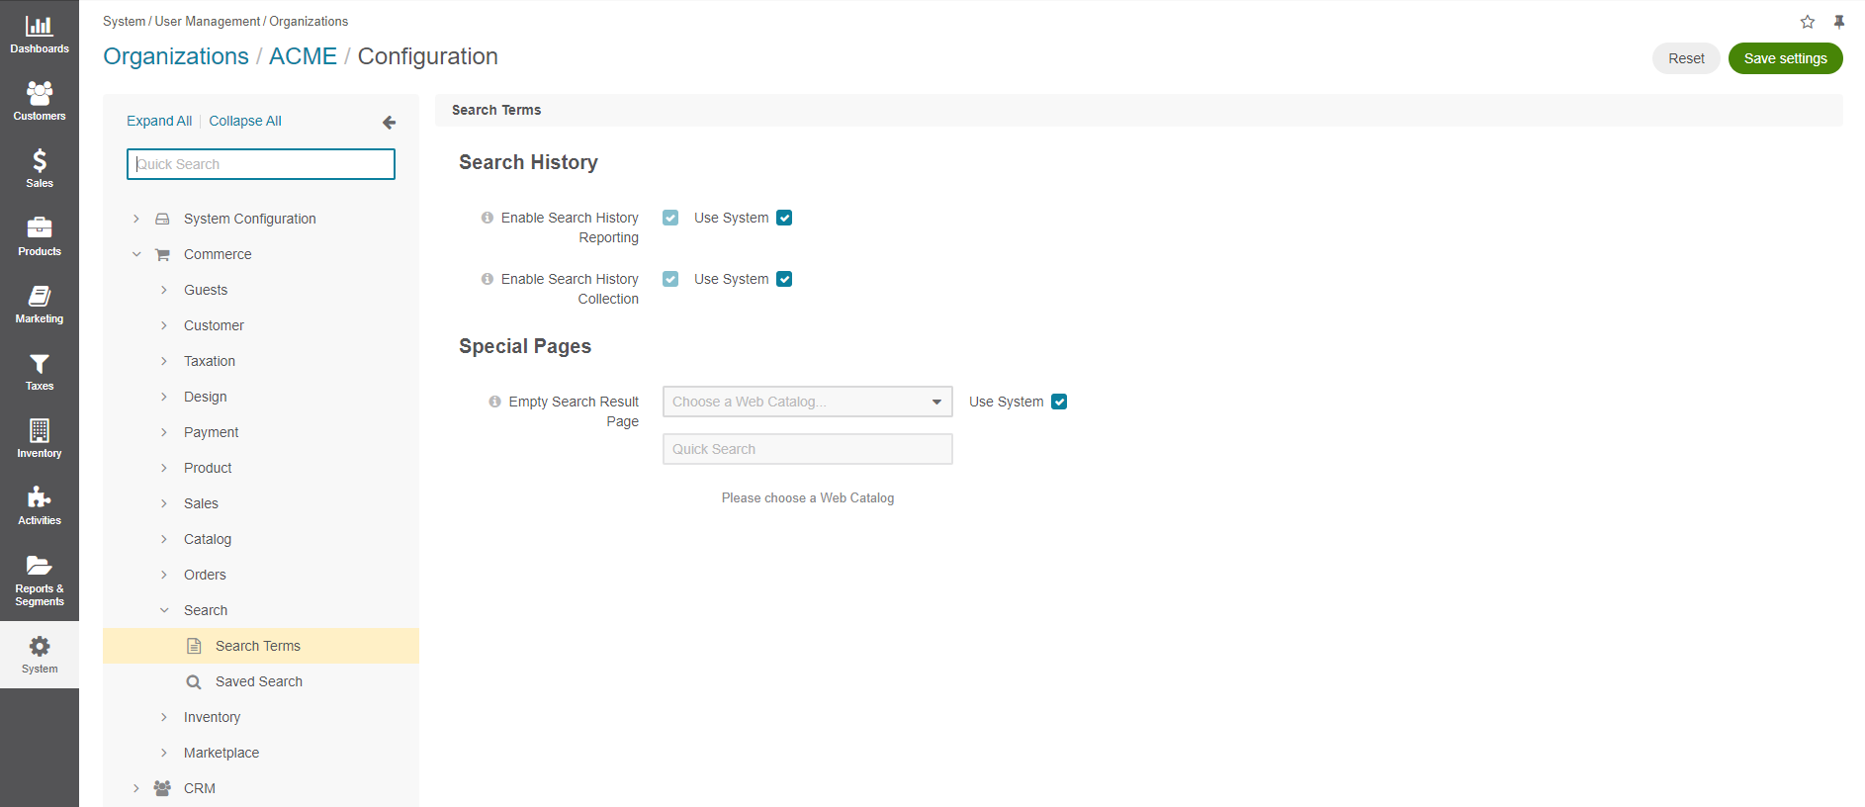Click the Collapse All link
The height and width of the screenshot is (807, 1865).
[245, 121]
